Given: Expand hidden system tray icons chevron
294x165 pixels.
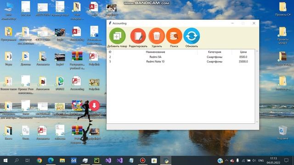Looking at the screenshot, I should [226, 160].
